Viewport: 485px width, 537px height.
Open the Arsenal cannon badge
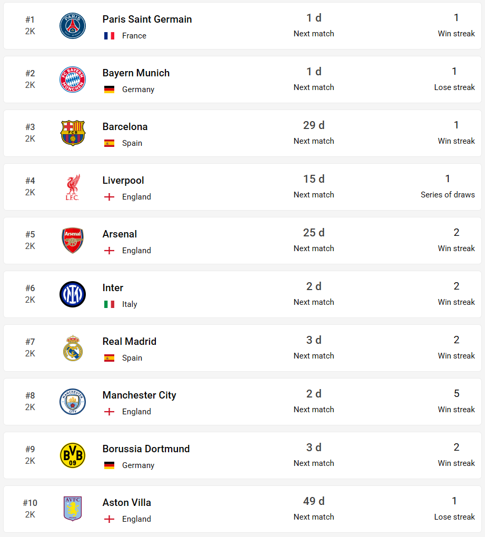click(x=73, y=241)
